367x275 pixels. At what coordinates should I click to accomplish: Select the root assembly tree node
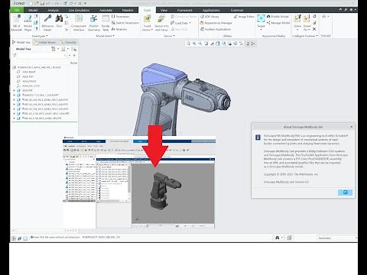pyautogui.click(x=37, y=67)
